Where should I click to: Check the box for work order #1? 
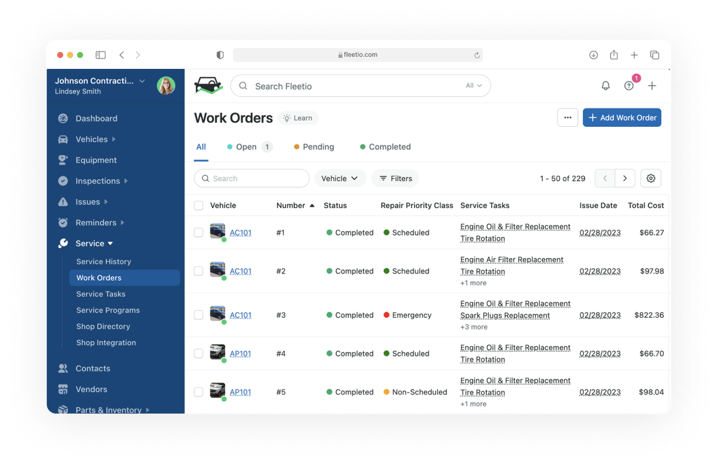tap(199, 233)
